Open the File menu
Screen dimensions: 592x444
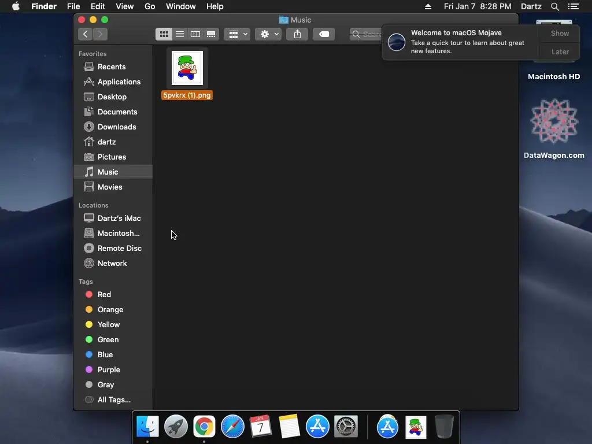(x=73, y=6)
